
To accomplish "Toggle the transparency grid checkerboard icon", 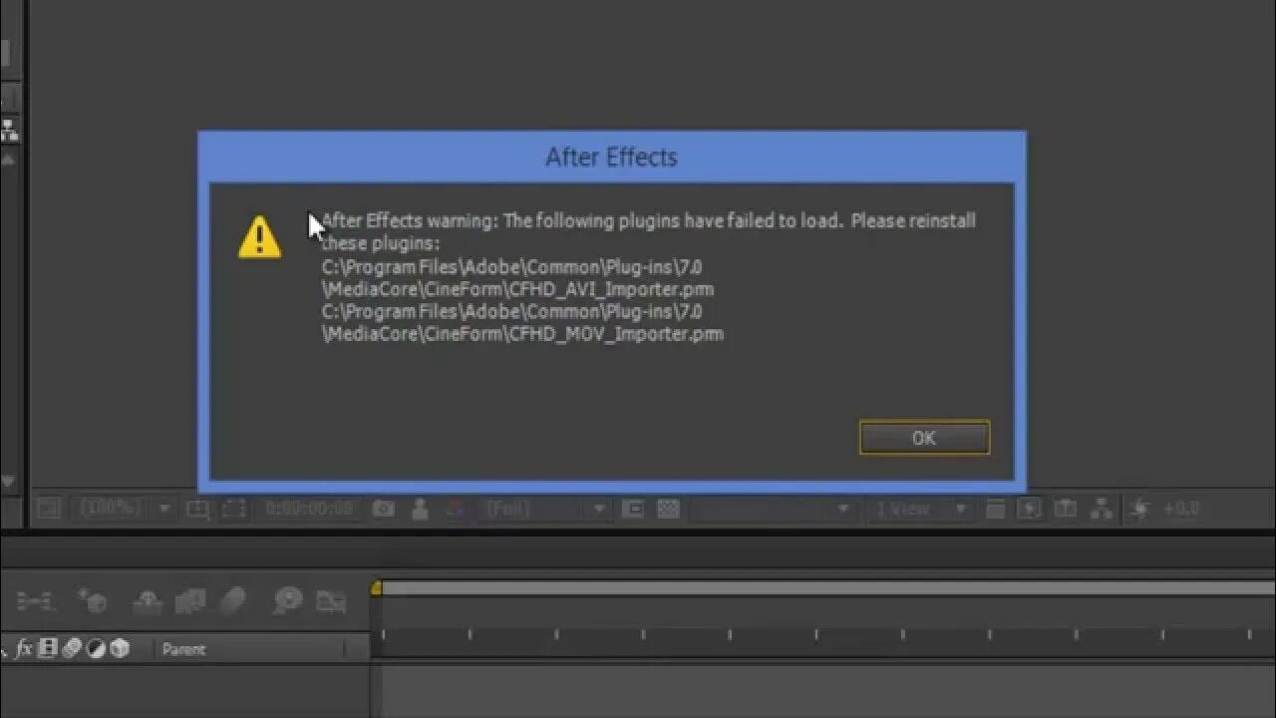I will click(x=668, y=509).
